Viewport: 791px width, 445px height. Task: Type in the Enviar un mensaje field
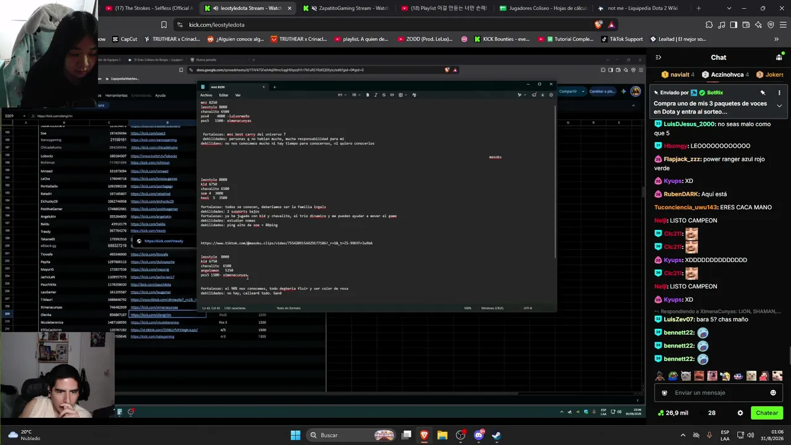click(717, 392)
